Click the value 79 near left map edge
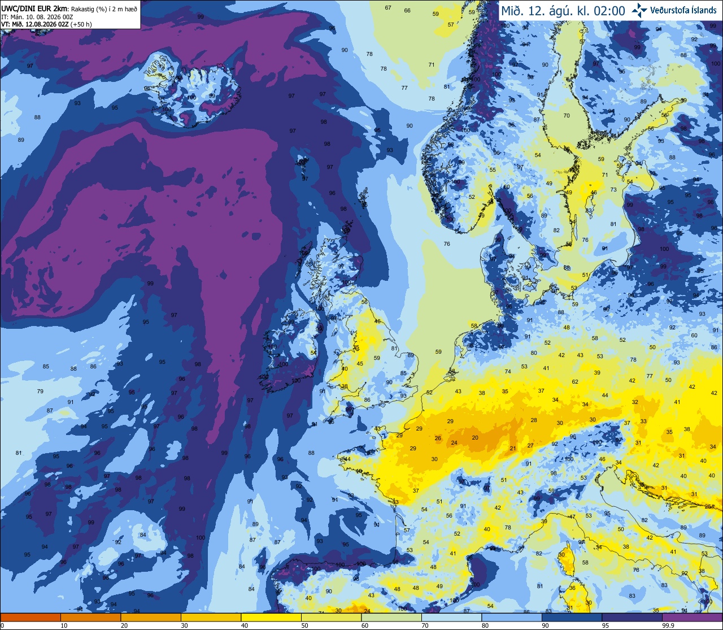Screen dimensions: 723x630 coord(40,391)
